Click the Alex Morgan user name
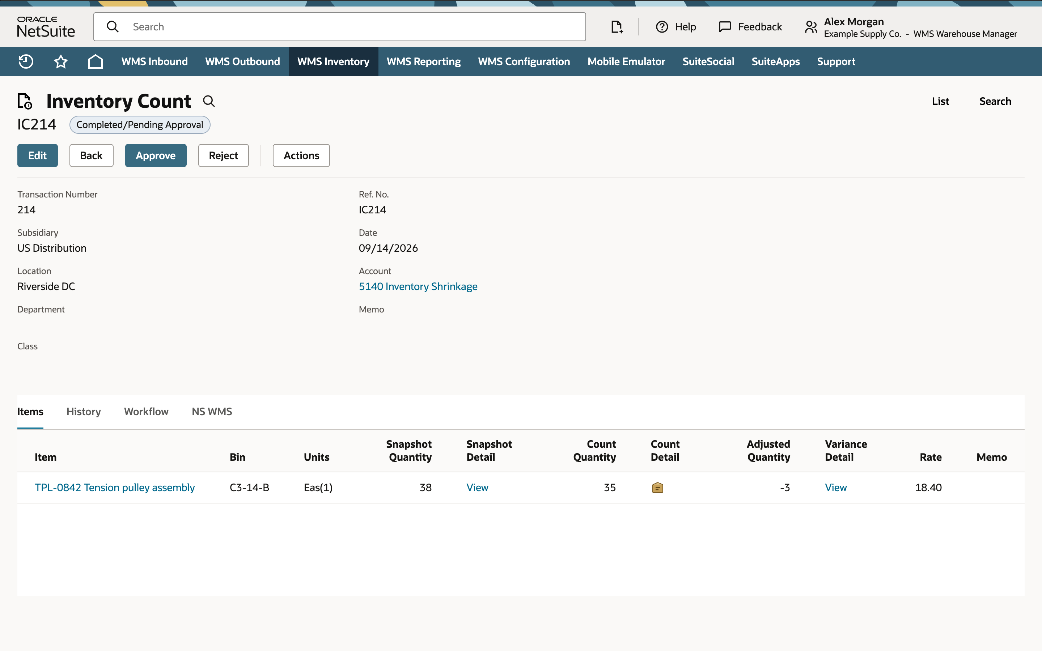The image size is (1042, 651). click(x=854, y=22)
